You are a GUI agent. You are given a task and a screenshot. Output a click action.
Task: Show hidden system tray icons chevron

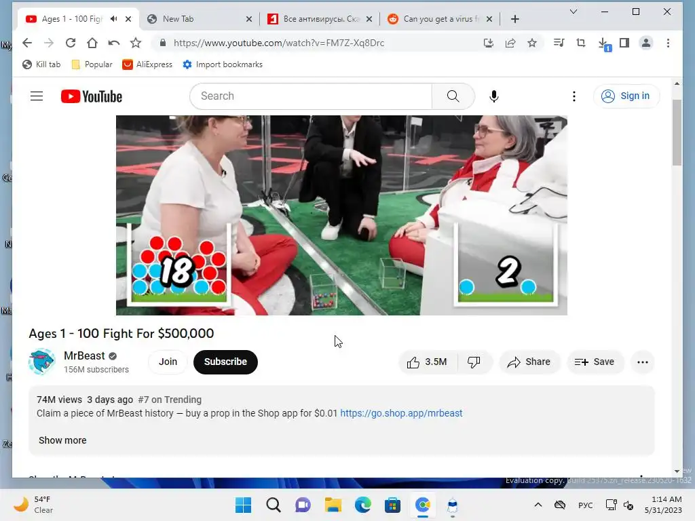pos(538,505)
